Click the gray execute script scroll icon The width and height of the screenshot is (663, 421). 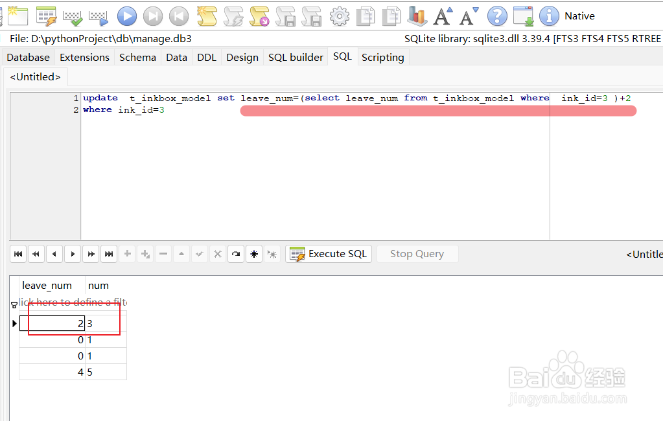tap(233, 16)
